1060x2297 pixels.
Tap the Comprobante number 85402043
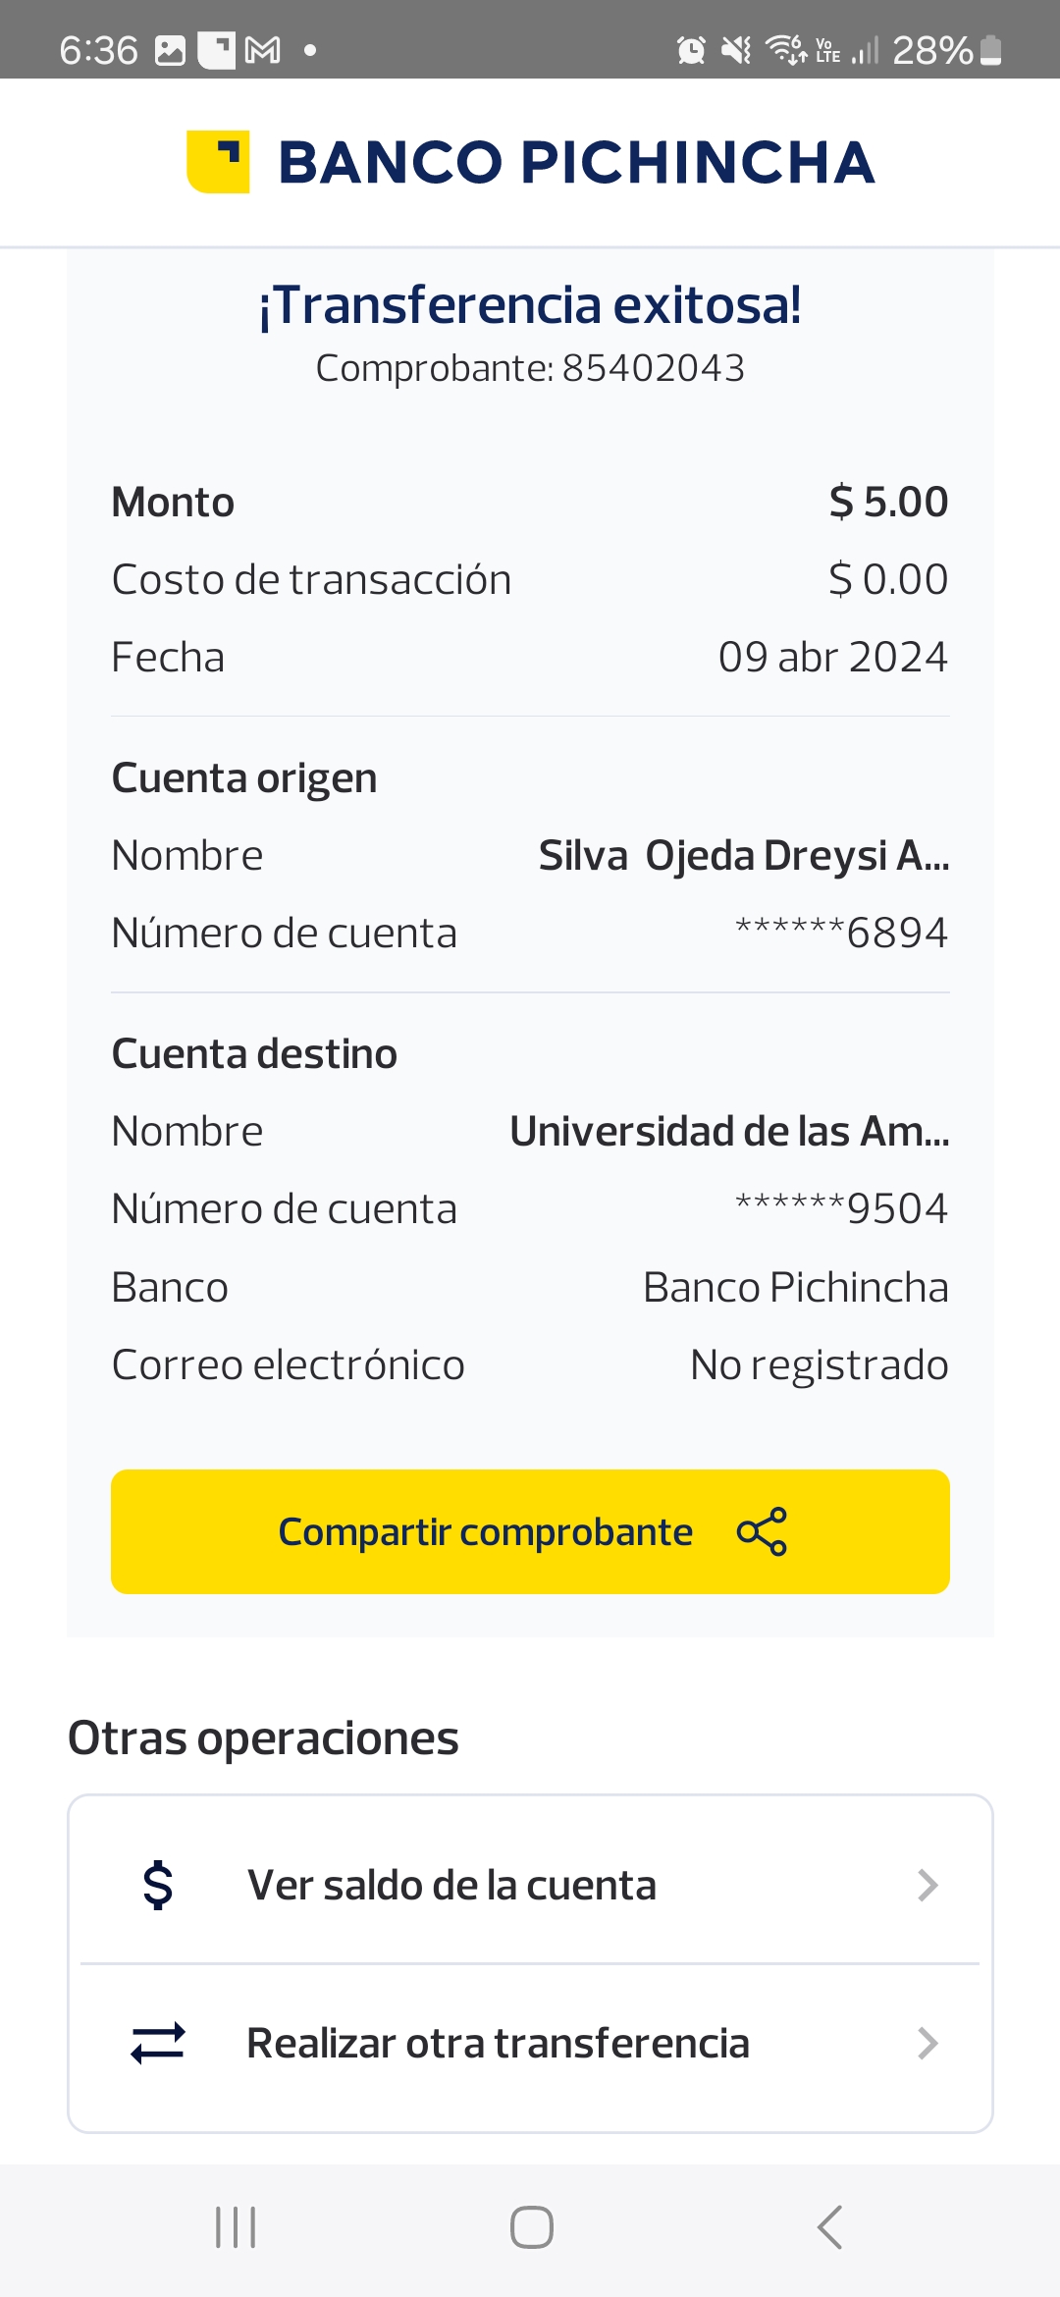653,368
